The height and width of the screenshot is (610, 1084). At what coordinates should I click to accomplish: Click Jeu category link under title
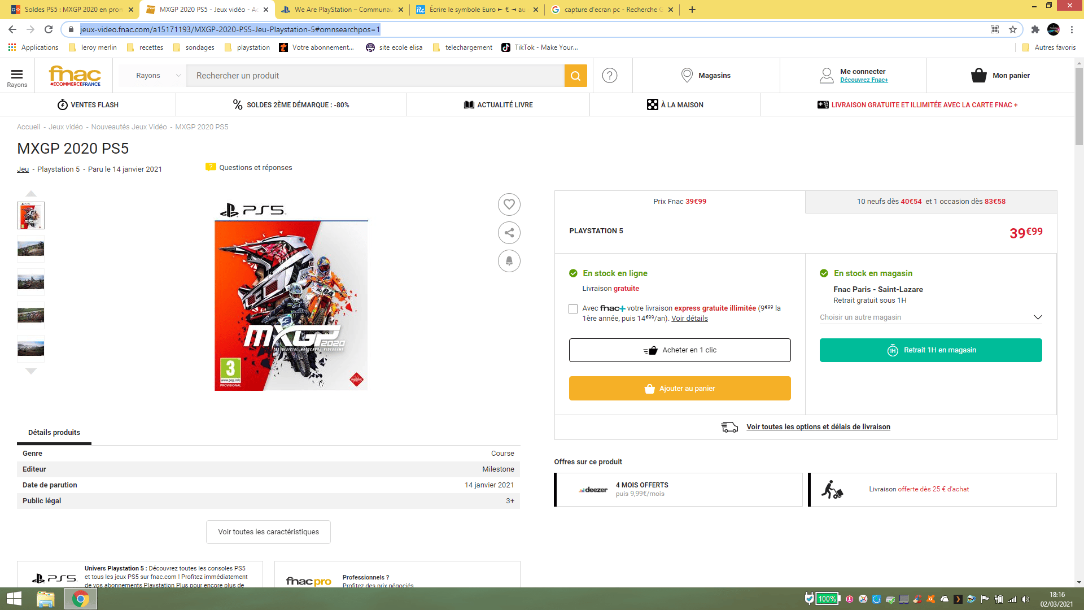[x=23, y=169]
